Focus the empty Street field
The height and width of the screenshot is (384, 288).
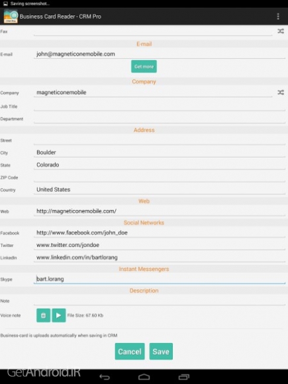click(x=160, y=140)
